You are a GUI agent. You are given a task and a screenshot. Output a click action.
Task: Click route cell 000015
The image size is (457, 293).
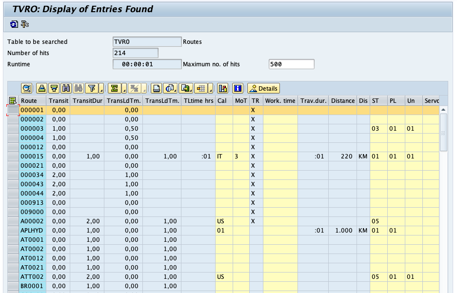tap(32, 156)
